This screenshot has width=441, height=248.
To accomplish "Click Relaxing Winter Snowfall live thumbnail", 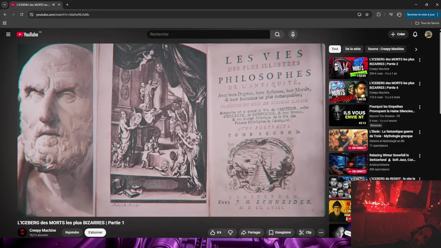I will [x=348, y=164].
